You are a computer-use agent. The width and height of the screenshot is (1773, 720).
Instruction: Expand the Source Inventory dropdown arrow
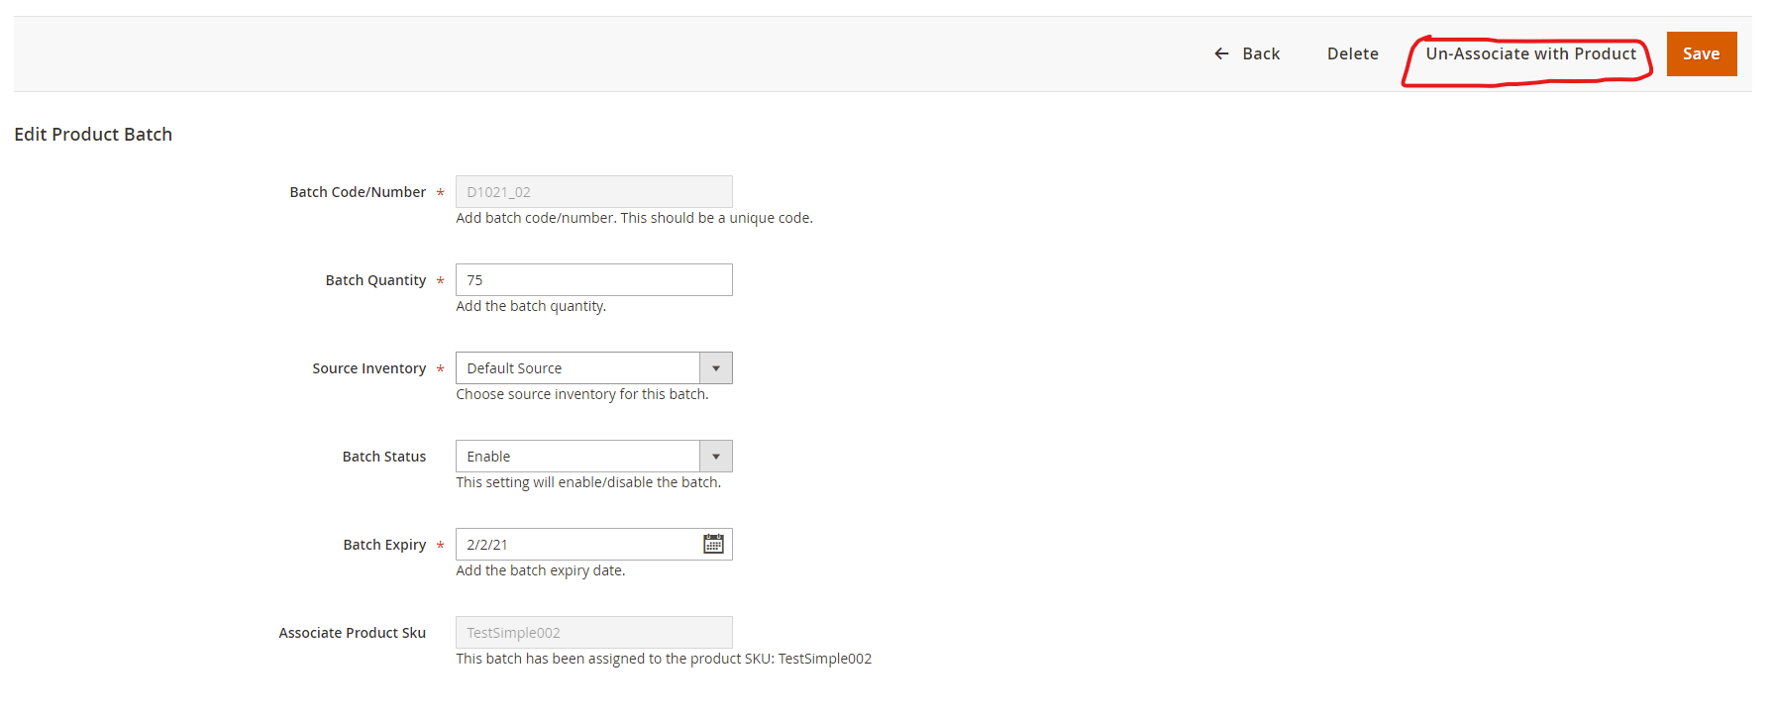(715, 368)
